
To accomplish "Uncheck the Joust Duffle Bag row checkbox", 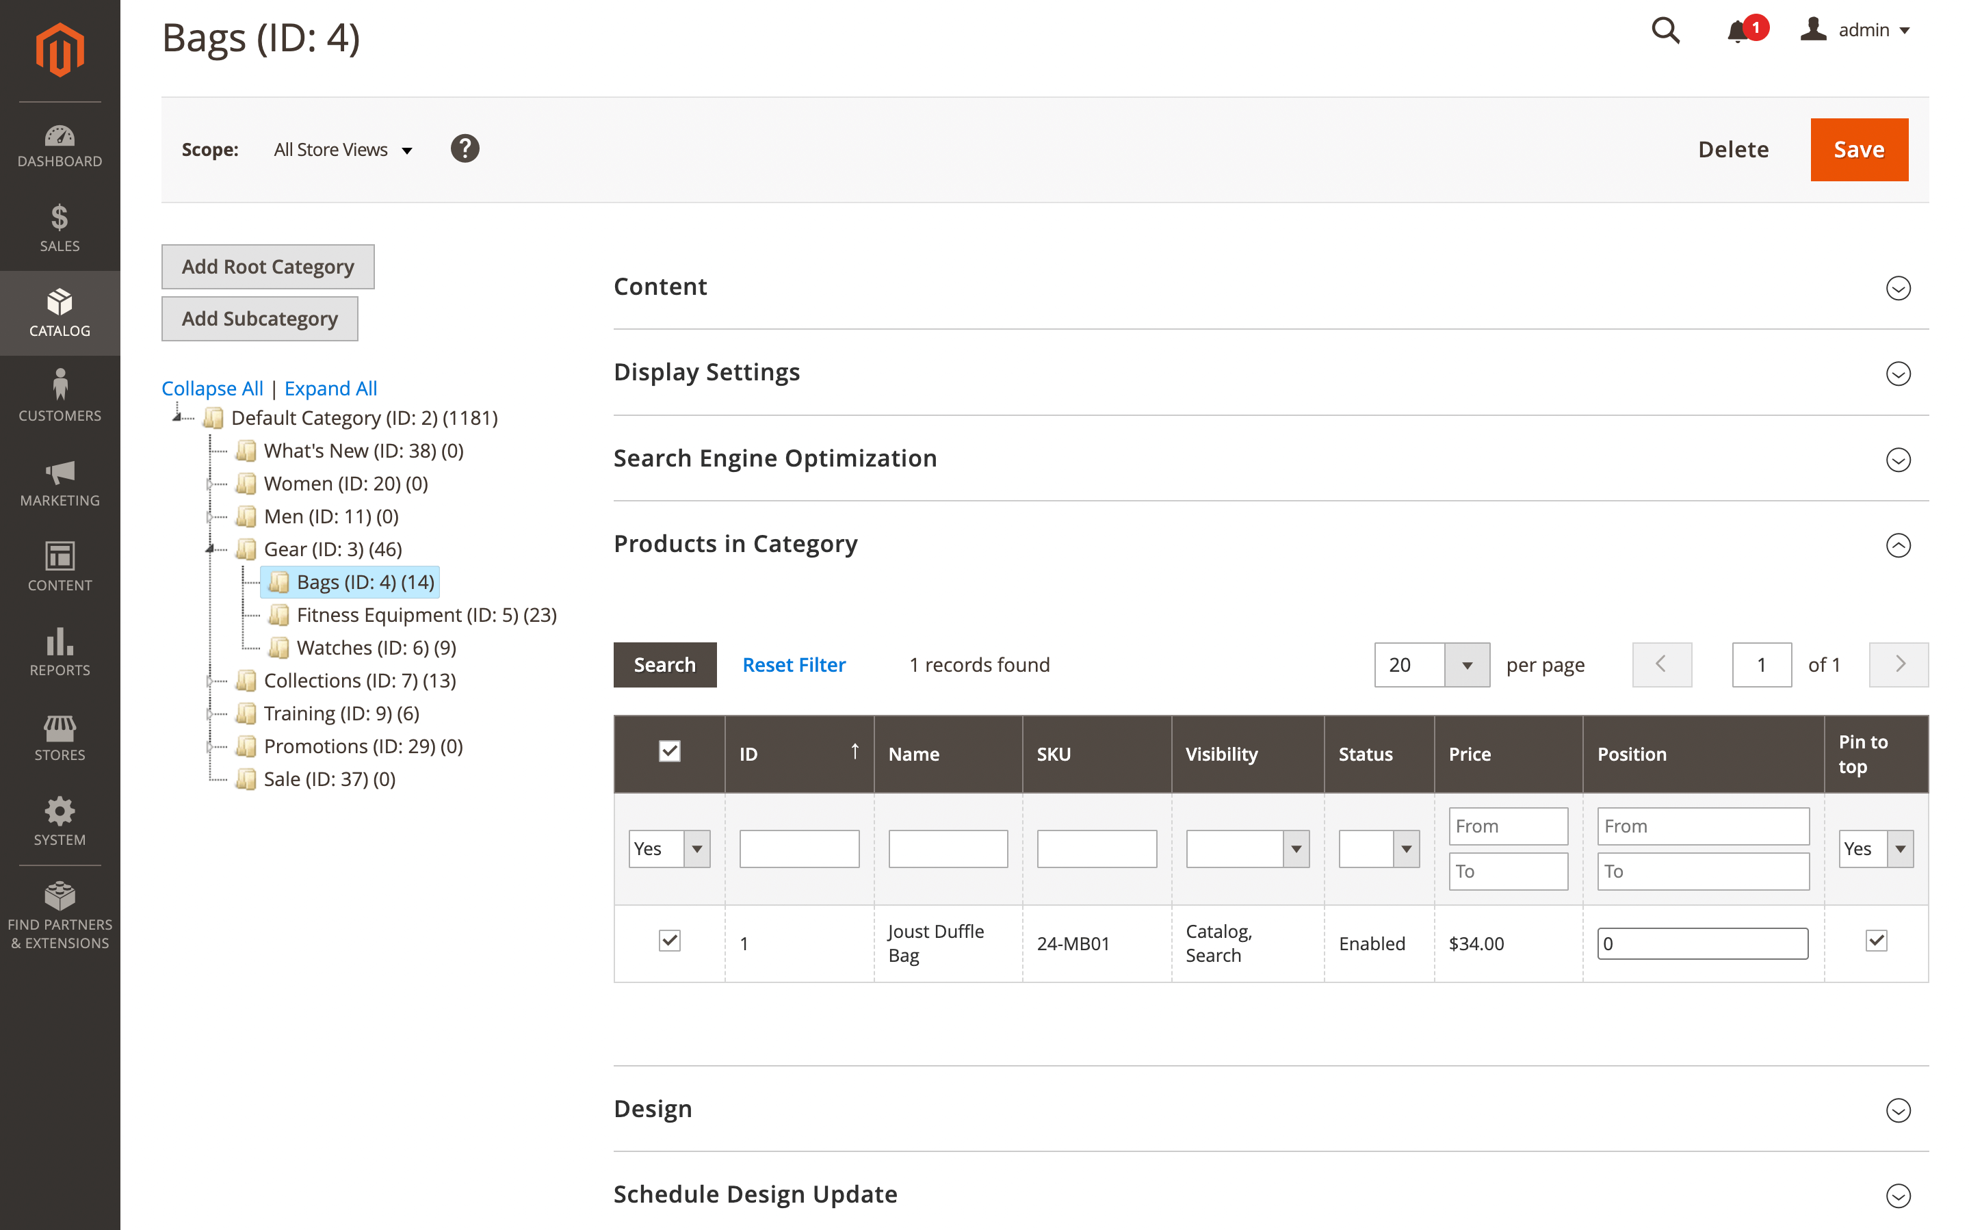I will pyautogui.click(x=669, y=941).
